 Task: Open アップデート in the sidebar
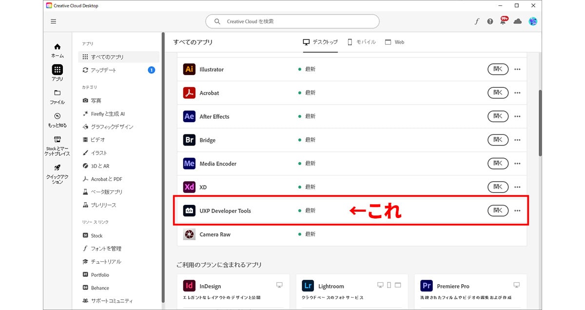(x=118, y=70)
